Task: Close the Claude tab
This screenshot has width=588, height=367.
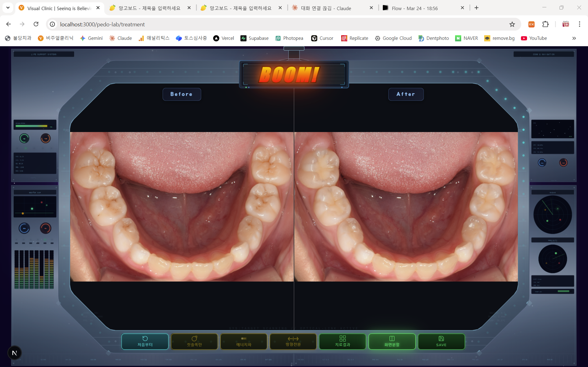Action: tap(371, 8)
